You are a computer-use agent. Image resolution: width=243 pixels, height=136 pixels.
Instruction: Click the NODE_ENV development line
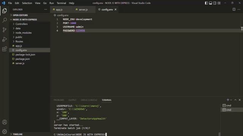[77, 19]
